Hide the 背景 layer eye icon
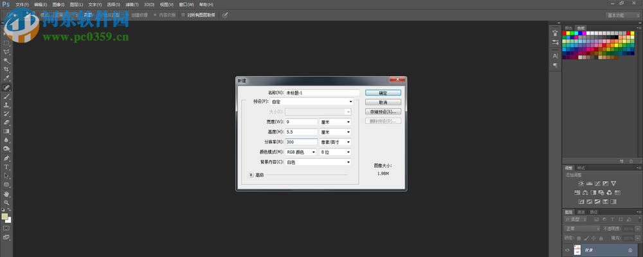 (x=567, y=250)
